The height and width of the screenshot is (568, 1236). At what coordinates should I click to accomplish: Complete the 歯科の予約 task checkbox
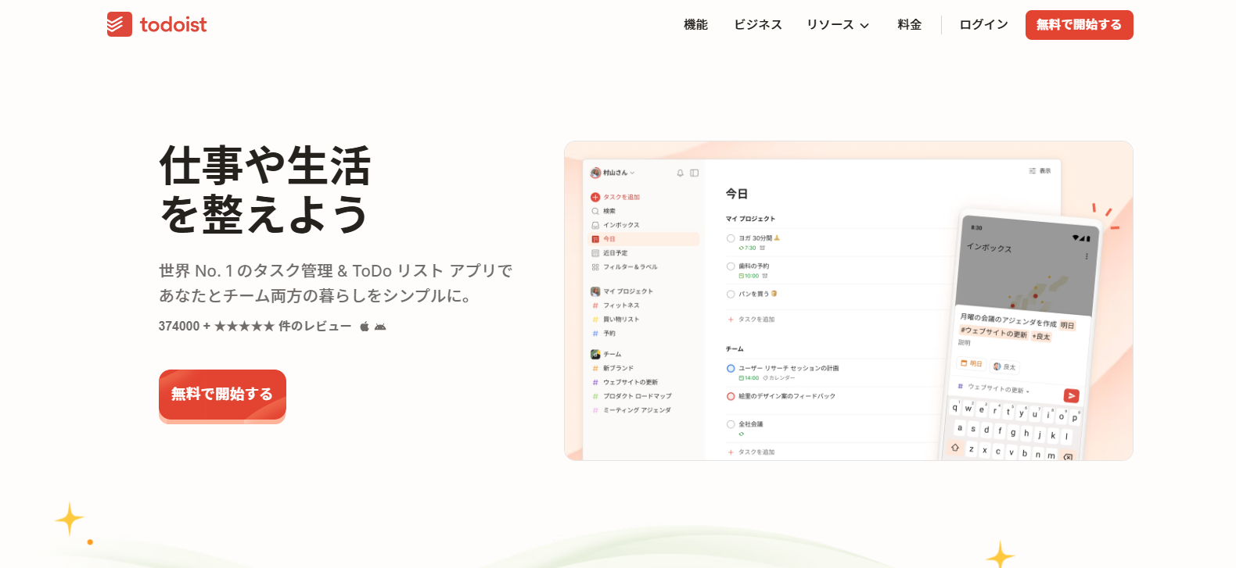click(731, 266)
